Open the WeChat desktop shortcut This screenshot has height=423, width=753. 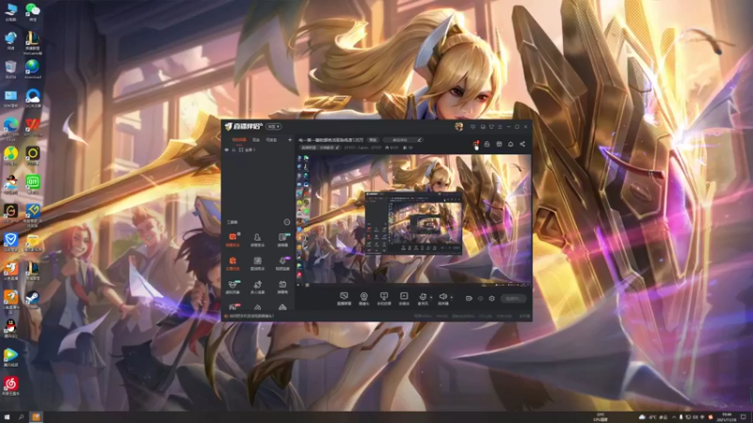point(32,12)
